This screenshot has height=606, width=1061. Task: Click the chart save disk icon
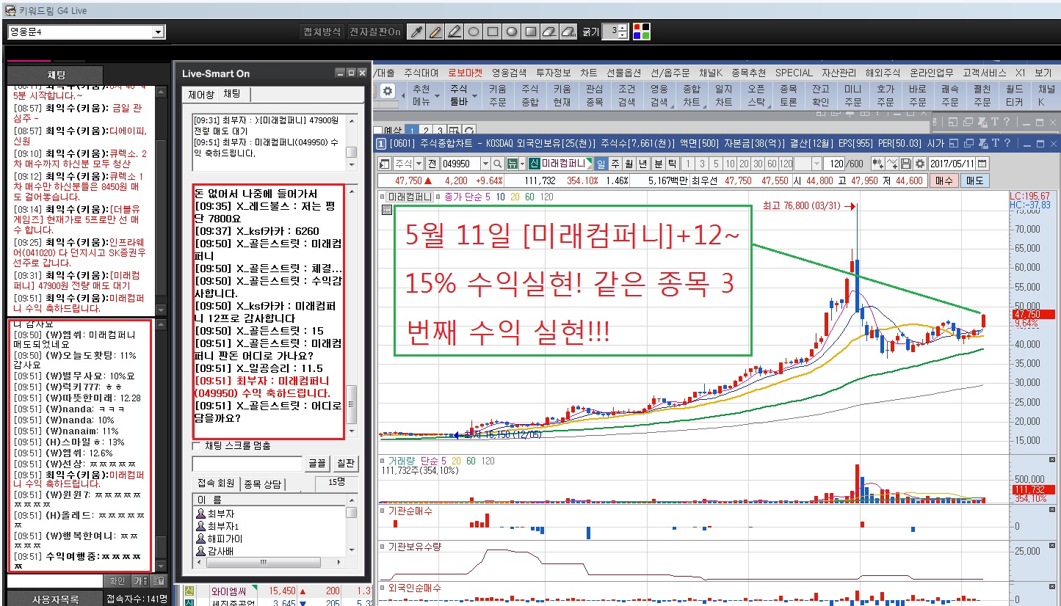pyautogui.click(x=906, y=164)
